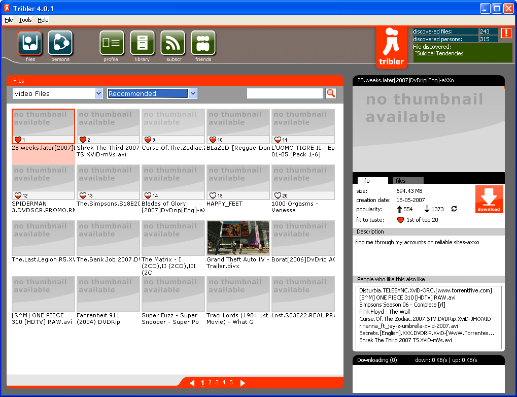
Task: Click the magnifier search icon
Action: coord(331,93)
